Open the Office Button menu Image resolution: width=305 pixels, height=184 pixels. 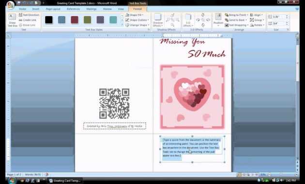pos(10,5)
